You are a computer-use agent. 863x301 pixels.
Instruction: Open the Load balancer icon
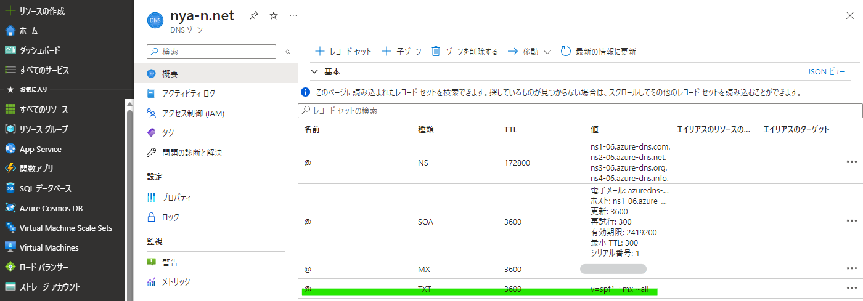[10, 267]
